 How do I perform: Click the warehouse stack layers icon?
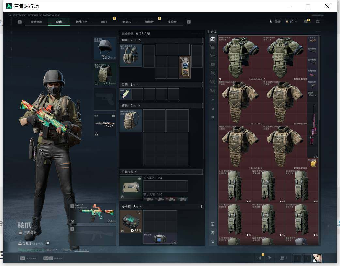[213, 232]
